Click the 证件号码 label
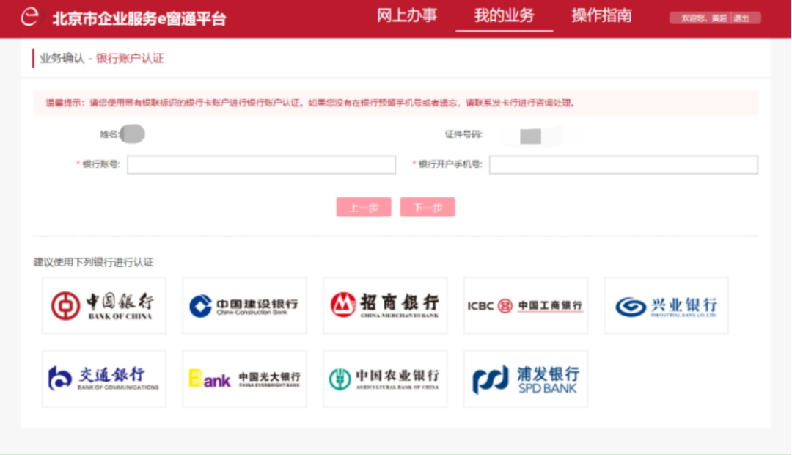This screenshot has width=792, height=455. pyautogui.click(x=463, y=134)
